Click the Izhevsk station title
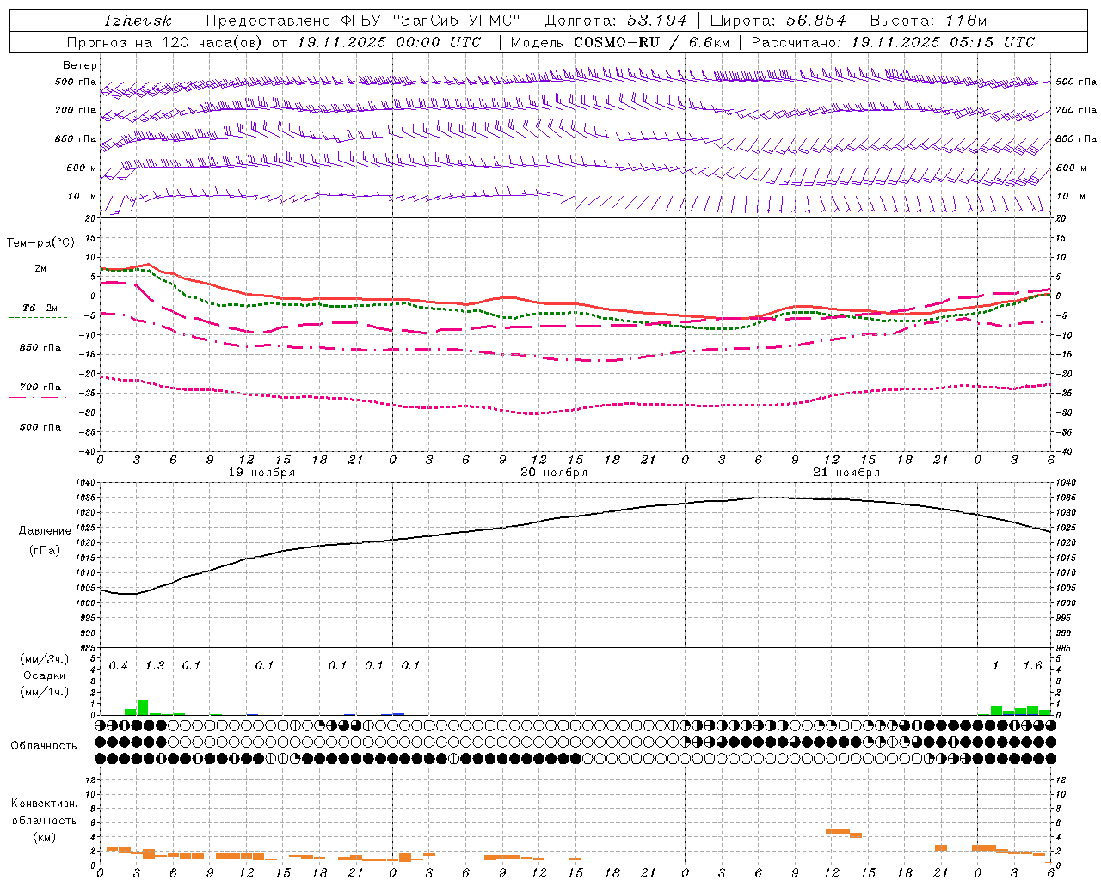Image resolution: width=1101 pixels, height=880 pixels. pyautogui.click(x=138, y=21)
